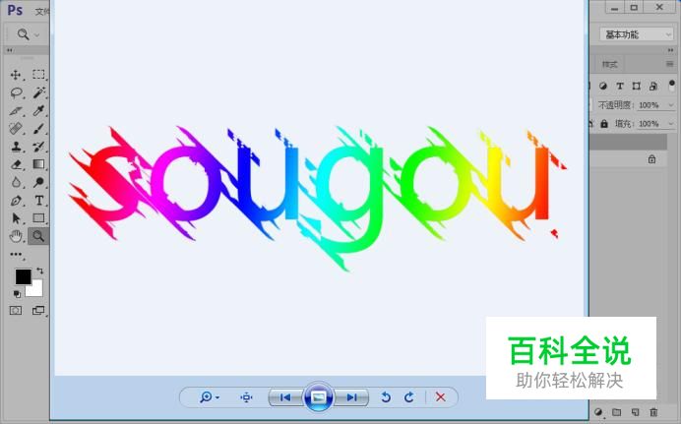The image size is (681, 424).
Task: Select the Eraser tool
Action: (16, 164)
